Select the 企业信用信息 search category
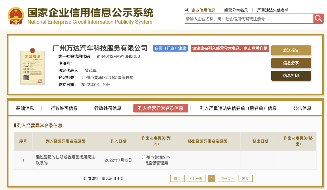This screenshot has width=327, height=190. [x=203, y=10]
